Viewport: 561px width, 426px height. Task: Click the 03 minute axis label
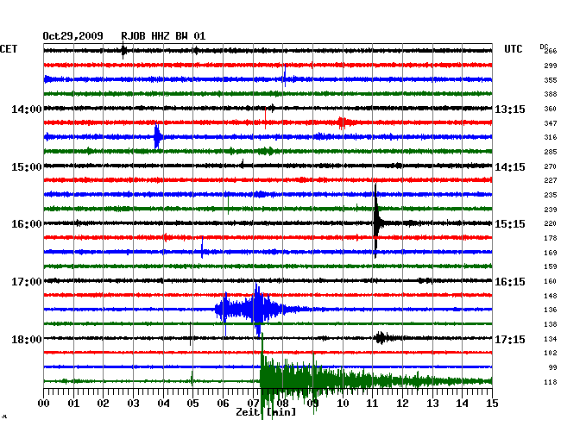point(134,404)
